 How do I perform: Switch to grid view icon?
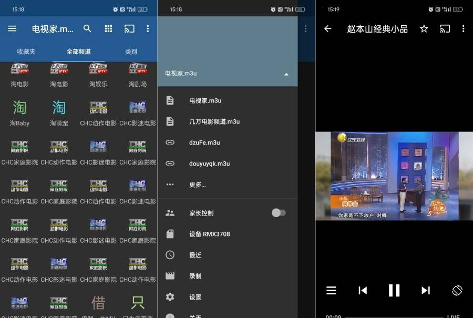(108, 29)
